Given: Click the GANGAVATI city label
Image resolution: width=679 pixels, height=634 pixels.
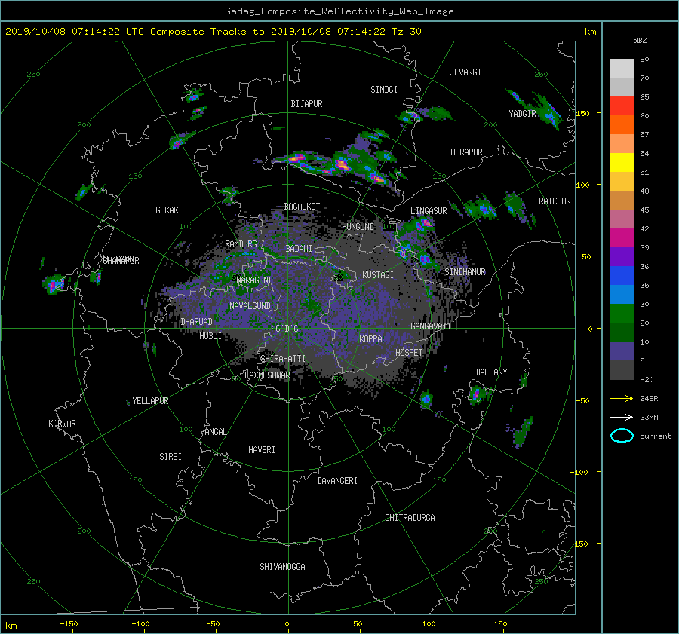Looking at the screenshot, I should [431, 326].
